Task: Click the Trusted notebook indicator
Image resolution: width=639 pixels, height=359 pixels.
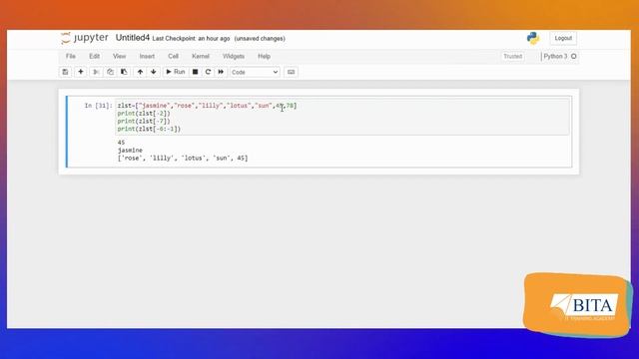Action: (512, 56)
